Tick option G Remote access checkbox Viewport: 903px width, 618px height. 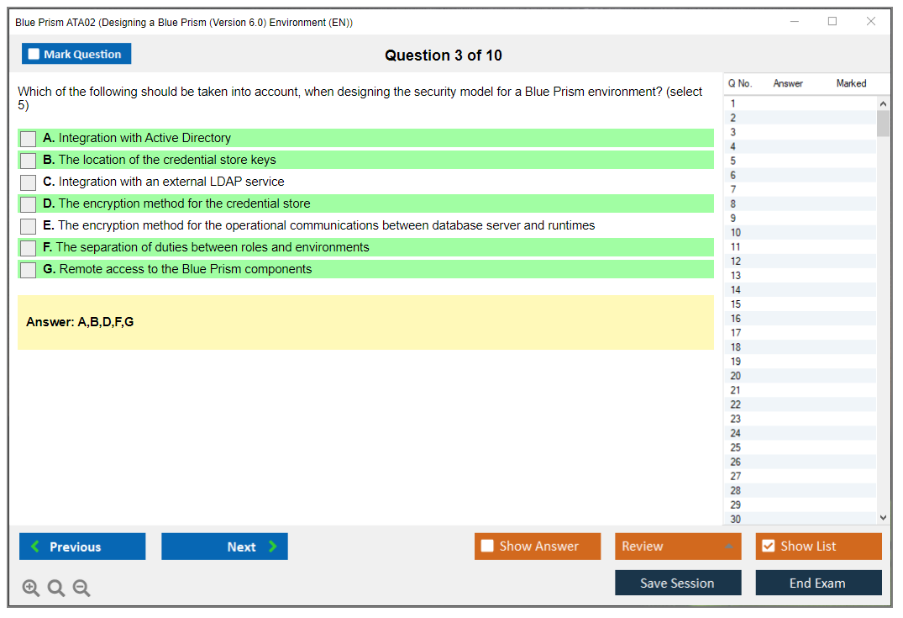point(29,270)
